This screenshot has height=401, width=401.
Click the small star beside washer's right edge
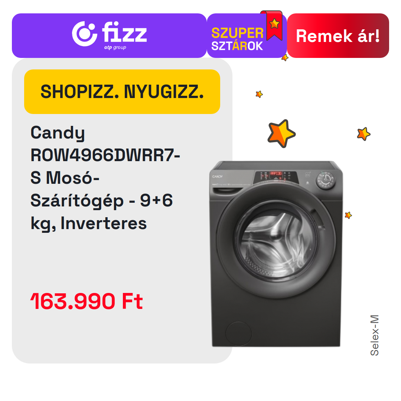point(348,215)
